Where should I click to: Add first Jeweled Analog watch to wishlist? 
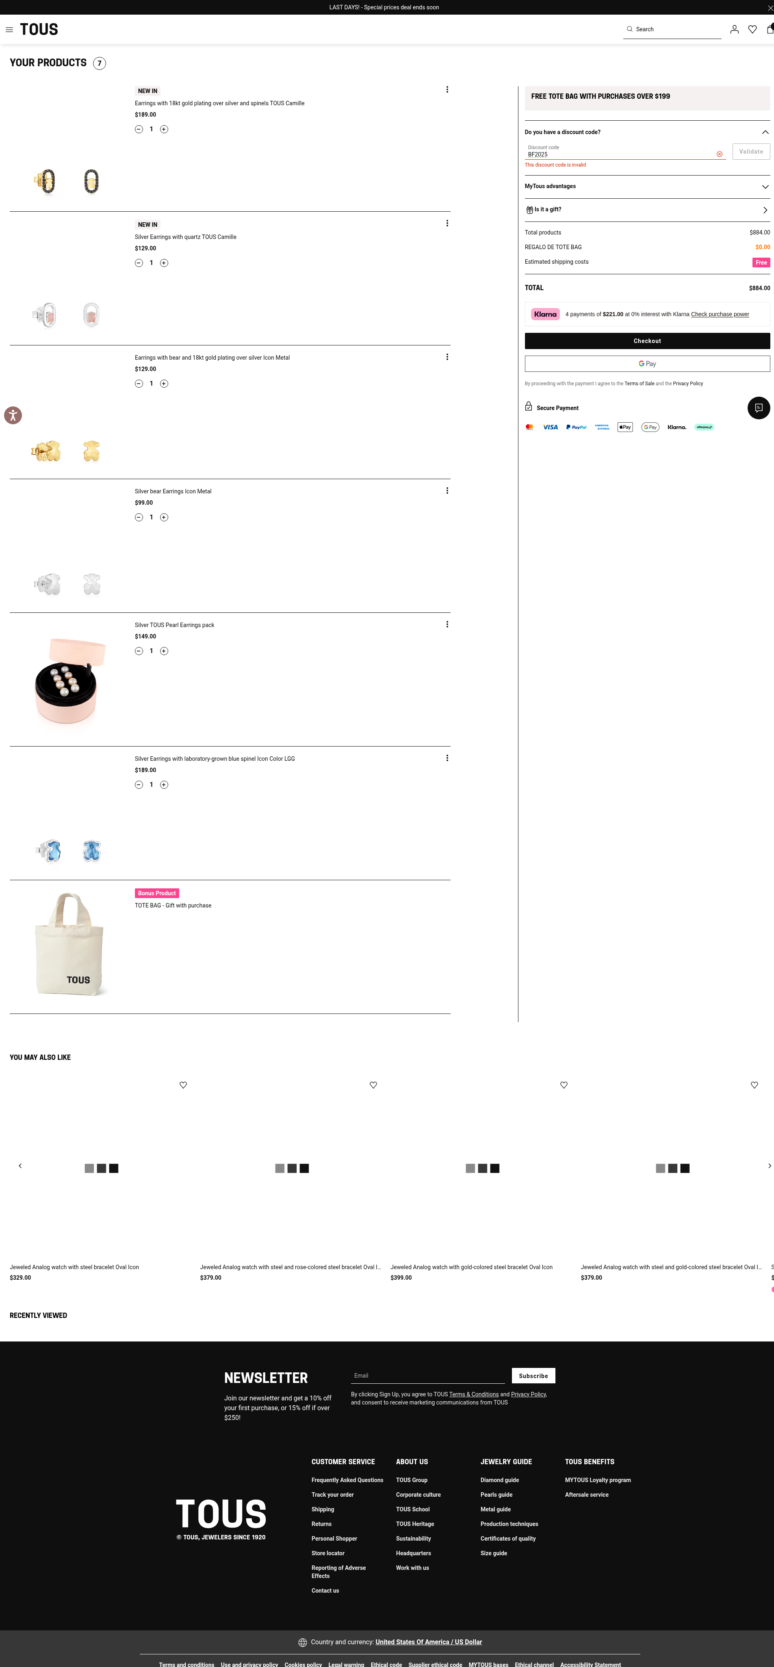pos(183,1085)
